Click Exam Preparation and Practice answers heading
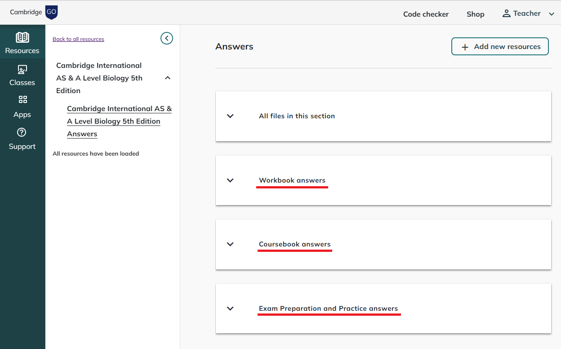 tap(329, 309)
